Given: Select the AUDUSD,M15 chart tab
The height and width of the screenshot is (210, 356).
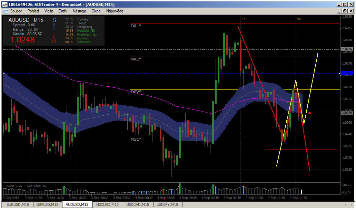Looking at the screenshot, I should click(x=77, y=204).
